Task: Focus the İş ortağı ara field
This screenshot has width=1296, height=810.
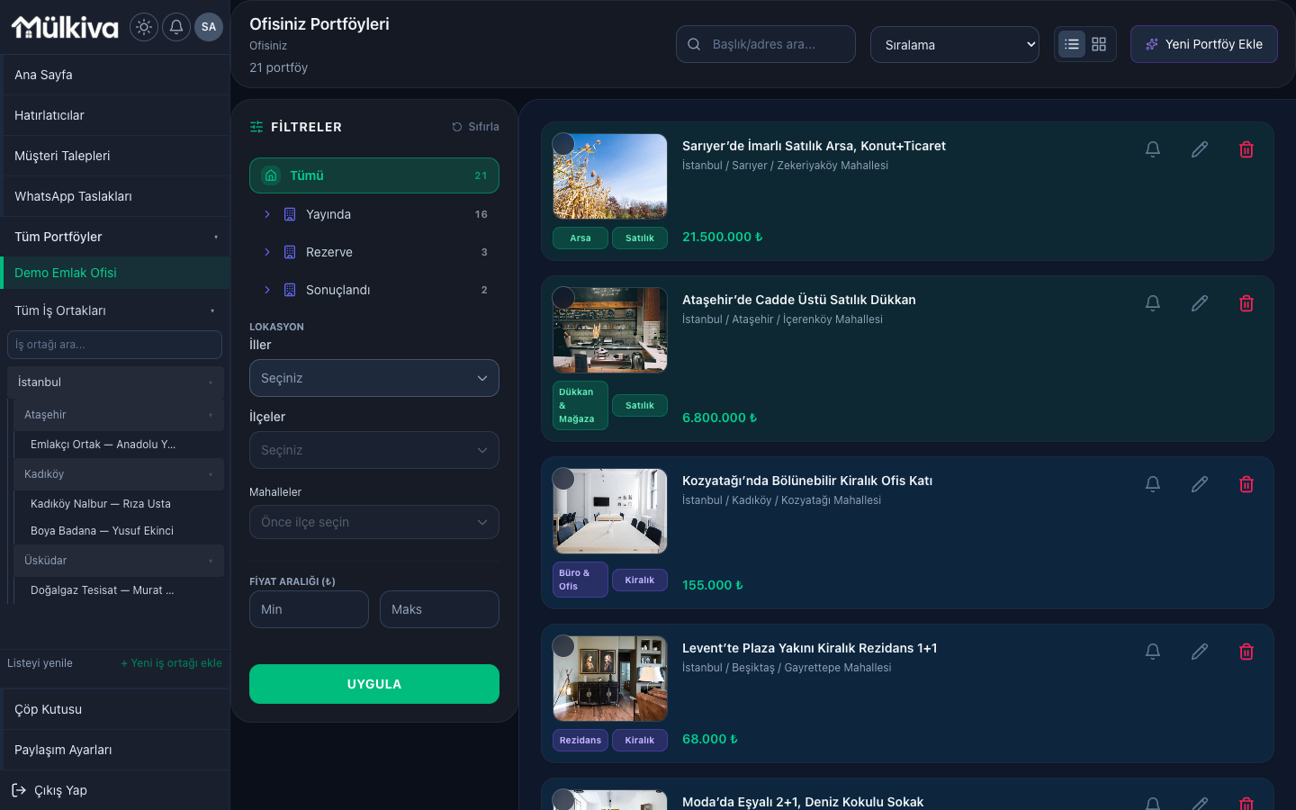Action: point(114,345)
